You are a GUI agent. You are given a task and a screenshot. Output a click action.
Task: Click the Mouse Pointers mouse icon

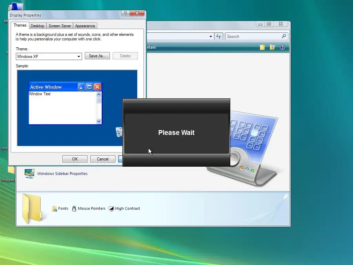74,209
